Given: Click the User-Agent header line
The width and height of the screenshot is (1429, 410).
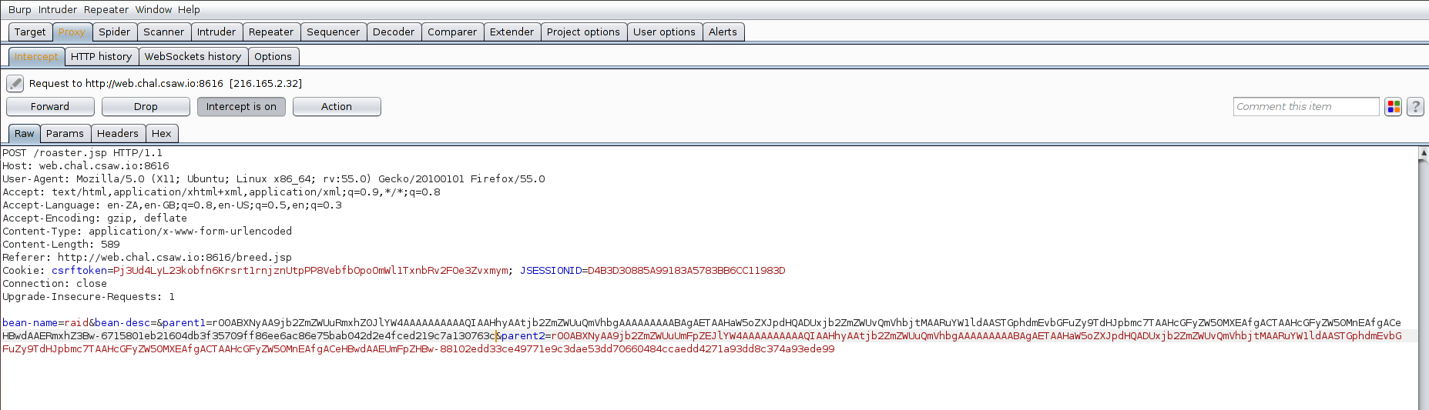Looking at the screenshot, I should coord(273,179).
